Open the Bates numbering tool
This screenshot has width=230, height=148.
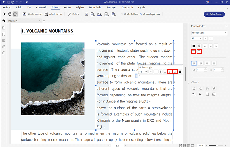[x=113, y=14]
